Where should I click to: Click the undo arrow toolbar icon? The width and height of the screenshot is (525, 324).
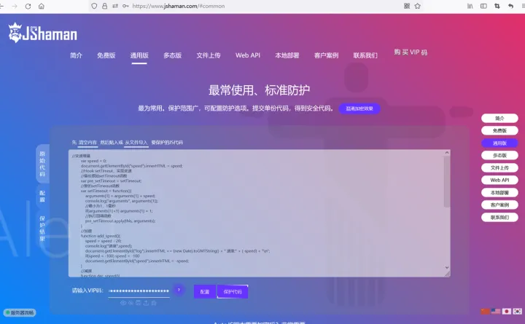(510, 6)
